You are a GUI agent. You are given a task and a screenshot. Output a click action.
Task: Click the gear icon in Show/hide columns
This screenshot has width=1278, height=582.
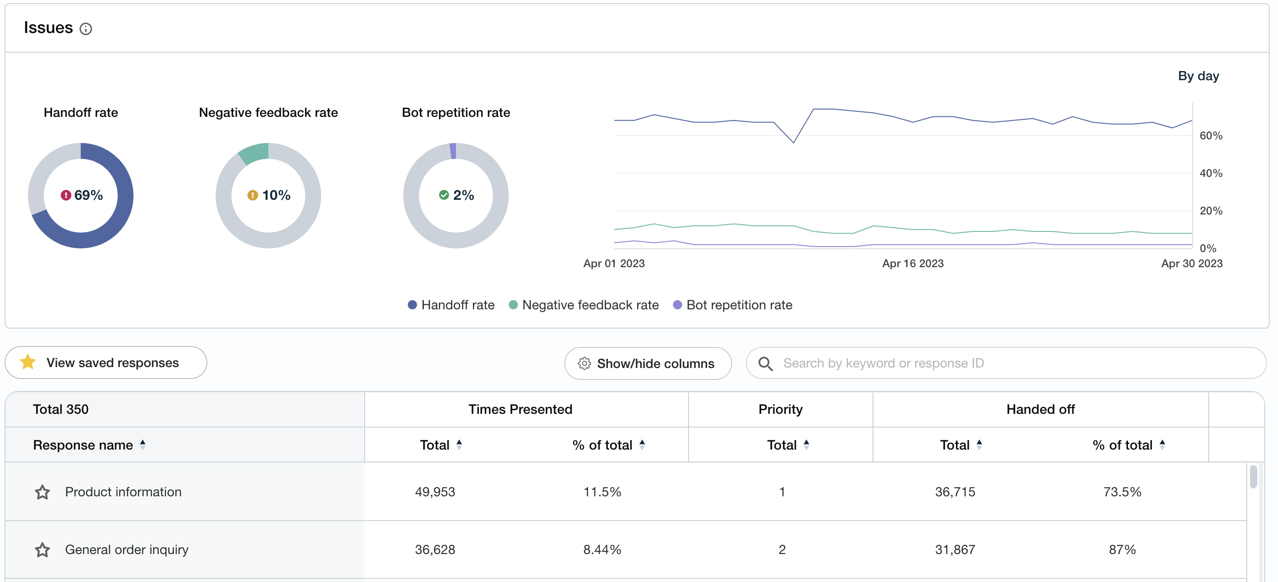[584, 363]
